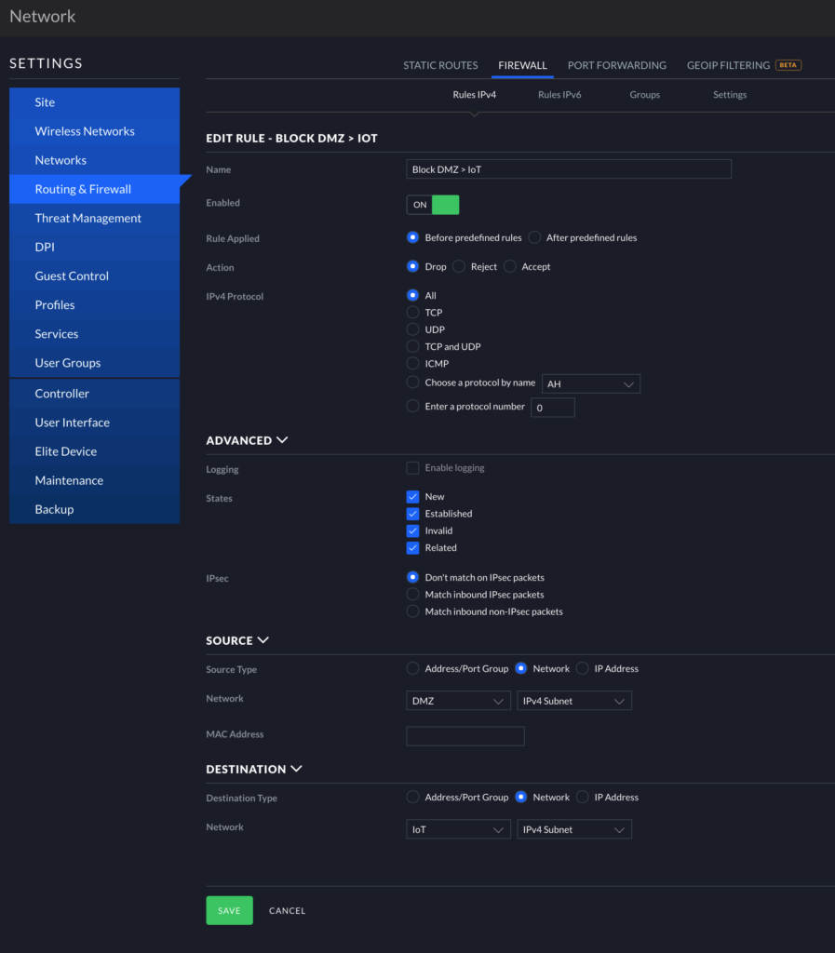Enable logging checkbox
The height and width of the screenshot is (953, 835).
(x=412, y=468)
